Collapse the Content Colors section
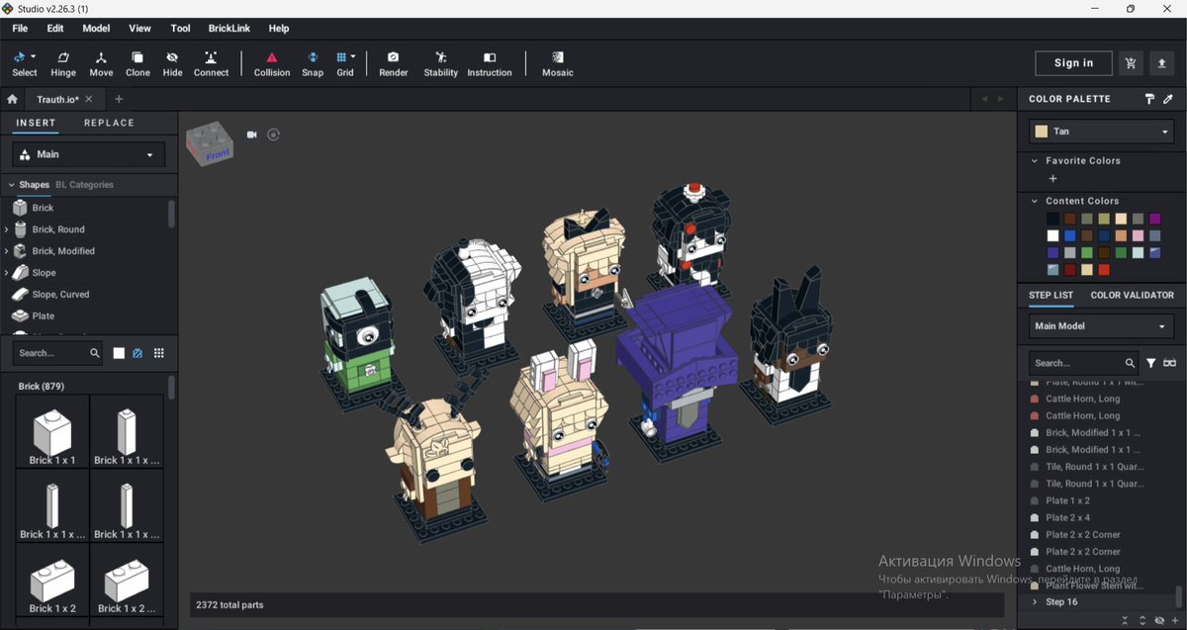Viewport: 1187px width, 630px height. pyautogui.click(x=1035, y=201)
